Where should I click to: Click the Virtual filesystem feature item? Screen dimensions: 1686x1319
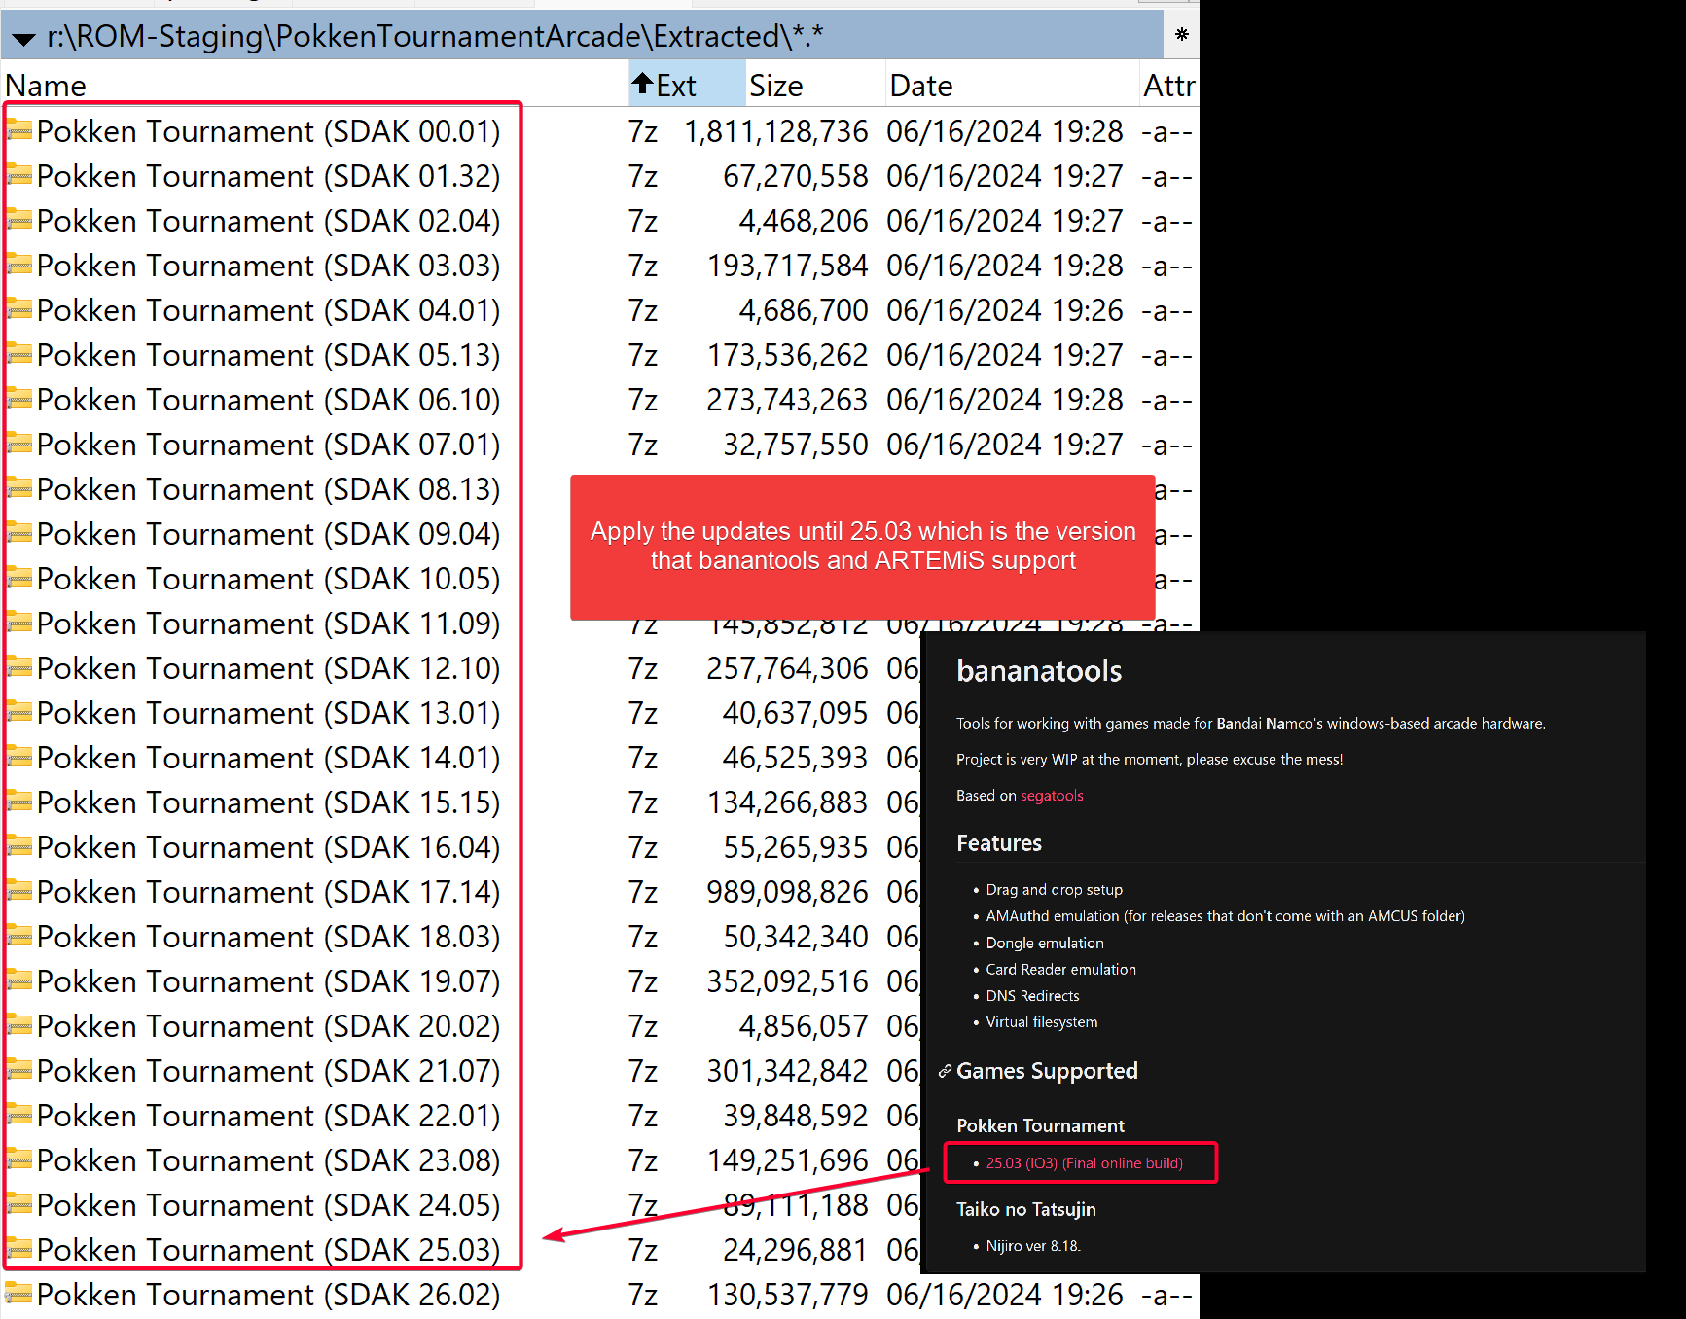coord(1042,1022)
